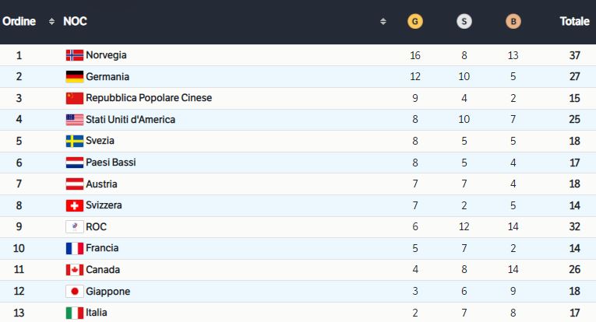Click the Switzerland flag icon
The image size is (596, 322).
(74, 205)
